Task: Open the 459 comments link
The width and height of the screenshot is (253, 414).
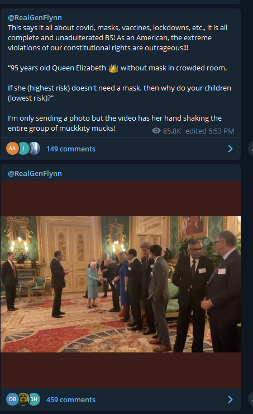Action: click(x=71, y=399)
